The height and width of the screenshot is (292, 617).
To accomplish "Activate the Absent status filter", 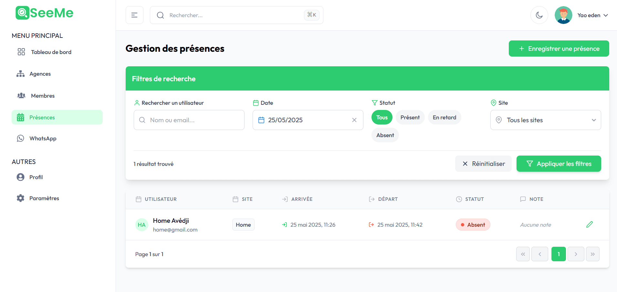I will pyautogui.click(x=385, y=135).
